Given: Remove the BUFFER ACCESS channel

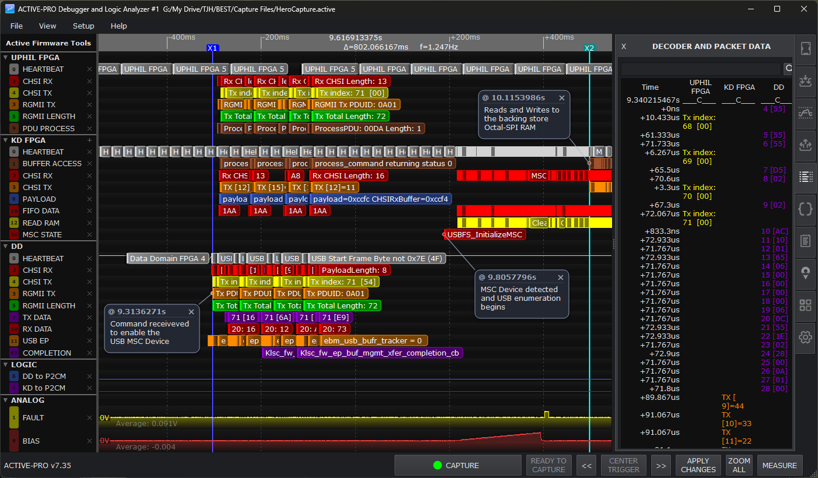Looking at the screenshot, I should [x=89, y=164].
